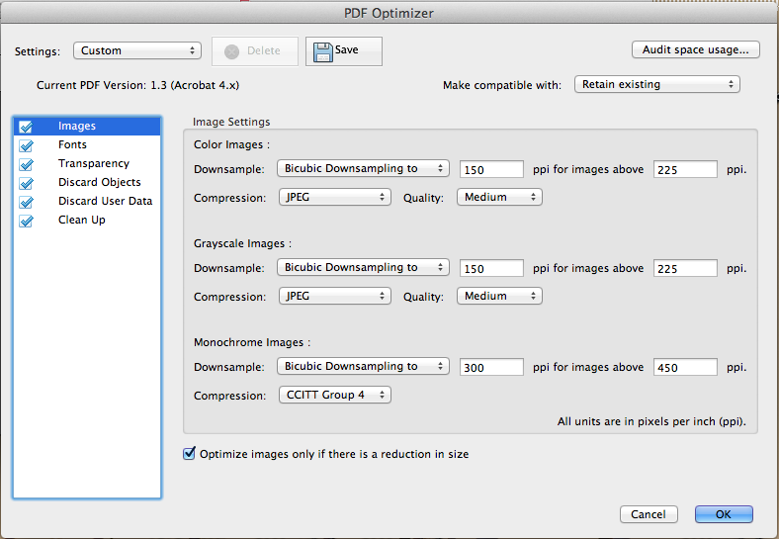Image resolution: width=779 pixels, height=539 pixels.
Task: Toggle optimize images only if size reduction
Action: pos(190,454)
